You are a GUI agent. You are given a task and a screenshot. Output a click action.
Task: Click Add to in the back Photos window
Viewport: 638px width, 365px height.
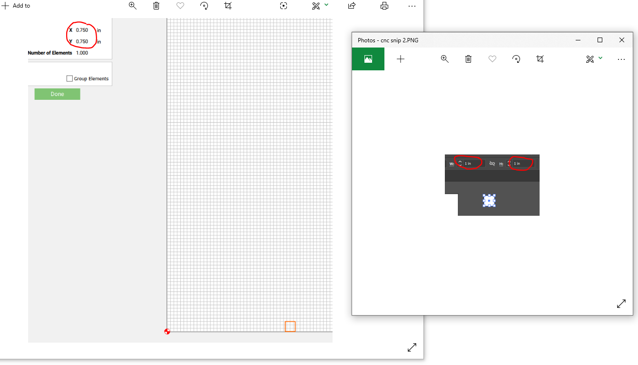[17, 6]
